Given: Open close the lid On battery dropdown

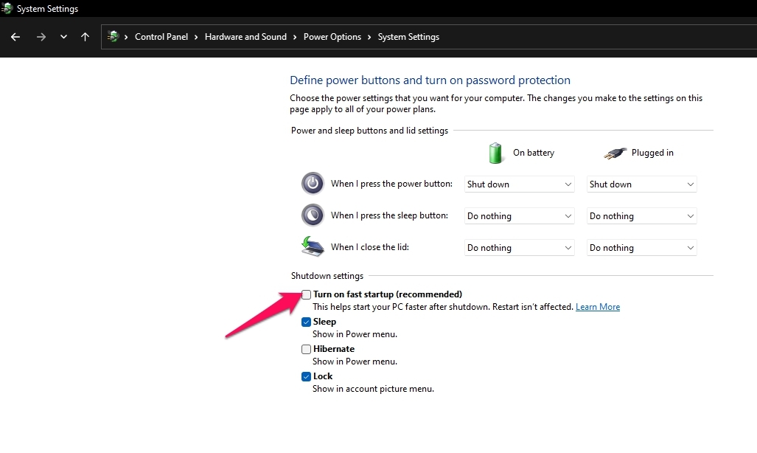Looking at the screenshot, I should pyautogui.click(x=520, y=248).
